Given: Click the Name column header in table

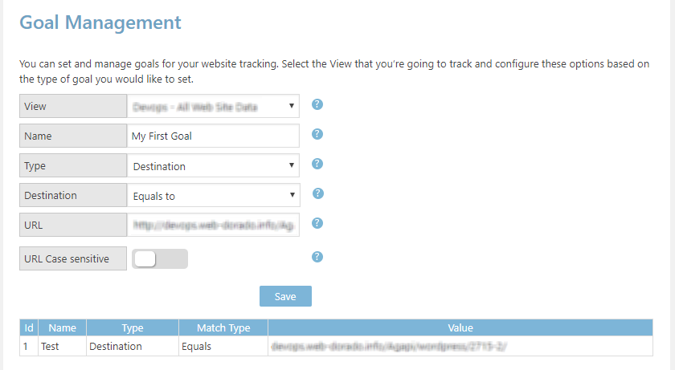Looking at the screenshot, I should 63,328.
